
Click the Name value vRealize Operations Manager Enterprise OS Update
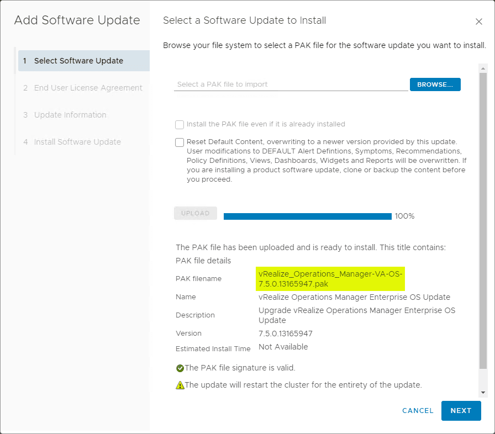point(354,297)
